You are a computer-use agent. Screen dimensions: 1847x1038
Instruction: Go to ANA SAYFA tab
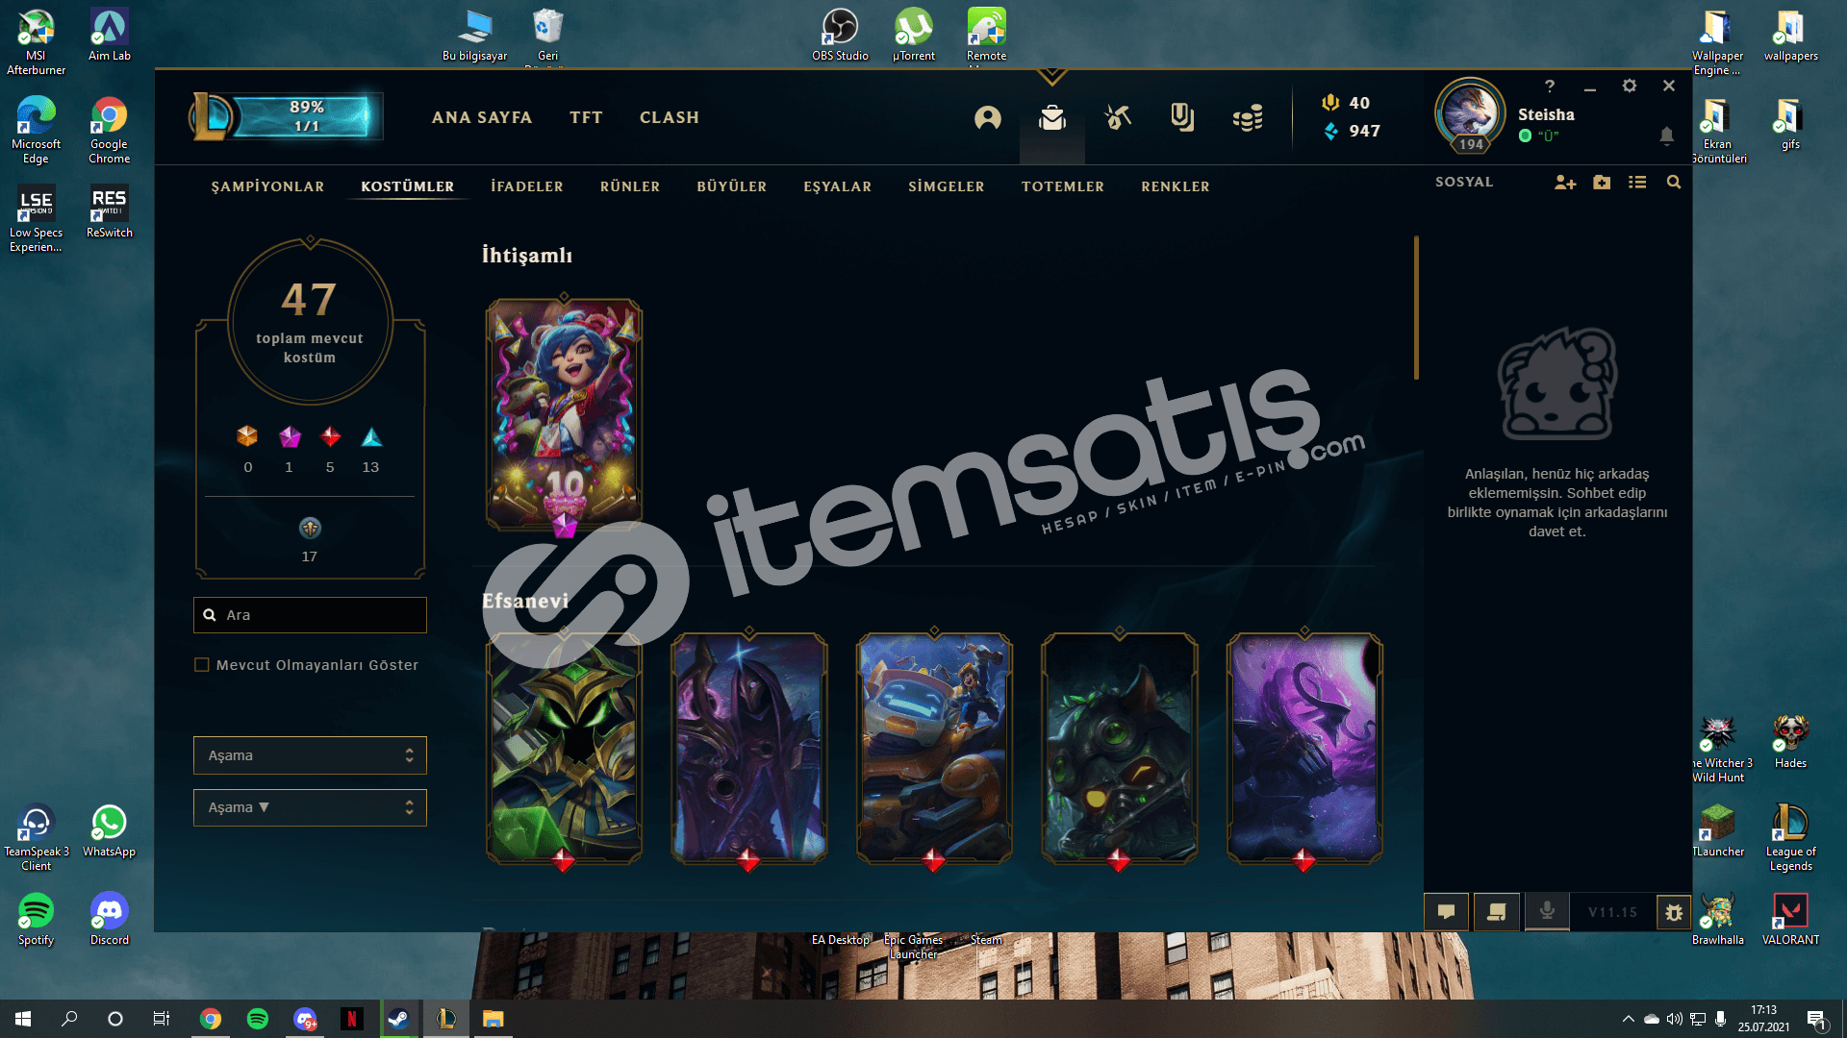point(482,117)
